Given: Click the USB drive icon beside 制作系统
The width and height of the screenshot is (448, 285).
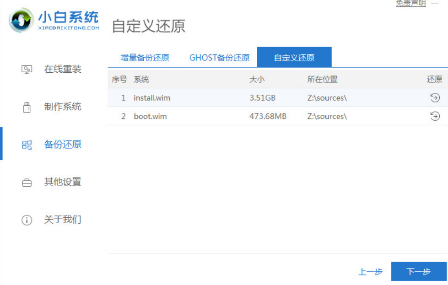Looking at the screenshot, I should click(x=27, y=108).
